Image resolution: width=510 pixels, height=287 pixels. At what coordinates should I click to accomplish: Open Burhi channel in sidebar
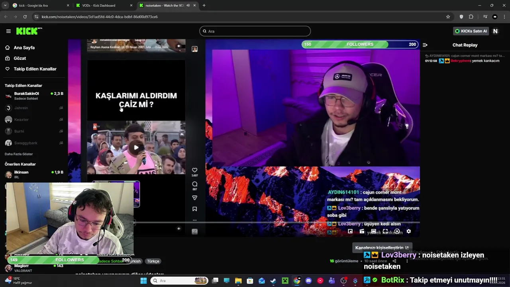34,131
